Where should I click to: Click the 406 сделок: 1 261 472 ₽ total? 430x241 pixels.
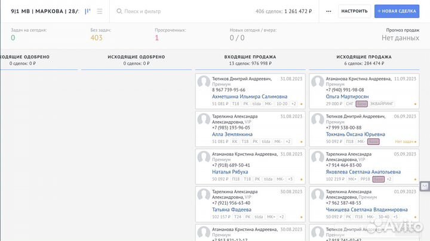pos(284,11)
